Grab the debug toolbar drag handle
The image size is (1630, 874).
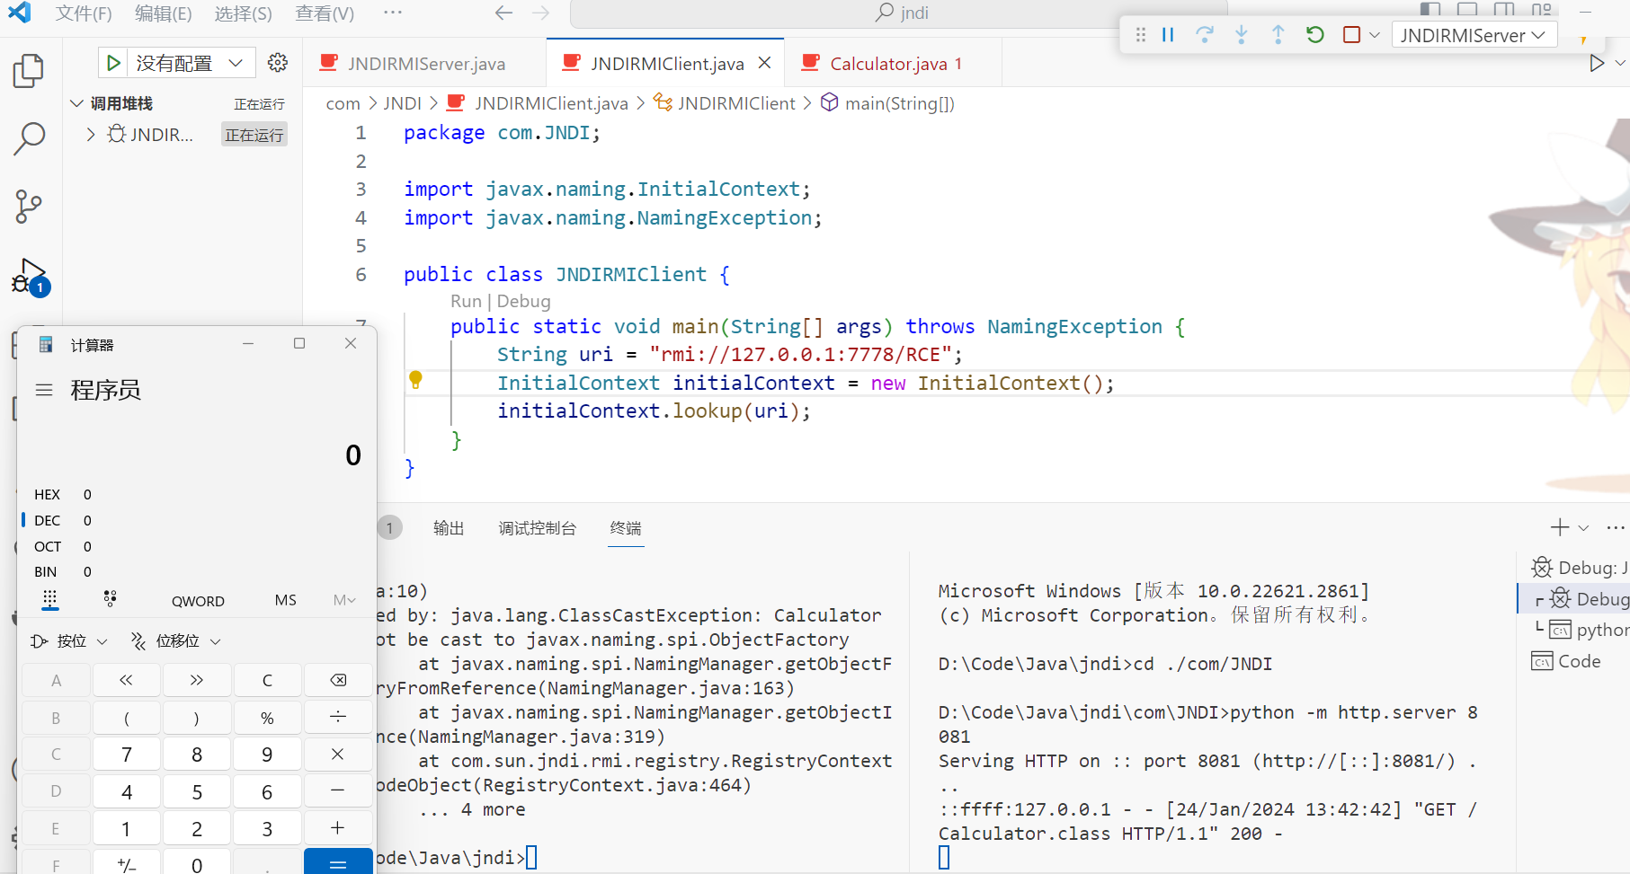pos(1140,35)
